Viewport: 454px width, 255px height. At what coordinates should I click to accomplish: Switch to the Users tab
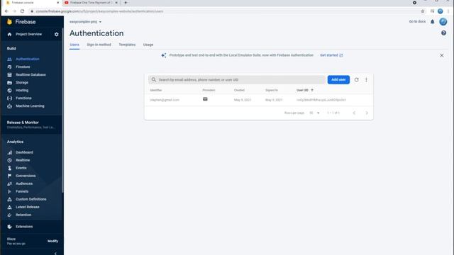click(x=74, y=45)
